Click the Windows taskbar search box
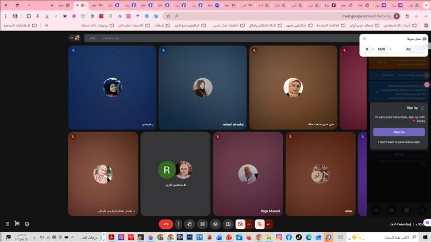This screenshot has width=431, height=242. [397, 237]
